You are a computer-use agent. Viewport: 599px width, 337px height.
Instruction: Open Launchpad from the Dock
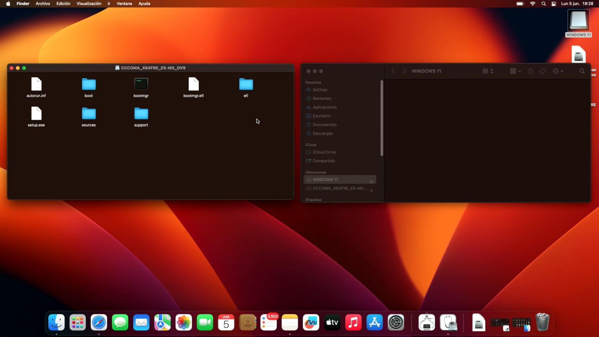pos(78,323)
